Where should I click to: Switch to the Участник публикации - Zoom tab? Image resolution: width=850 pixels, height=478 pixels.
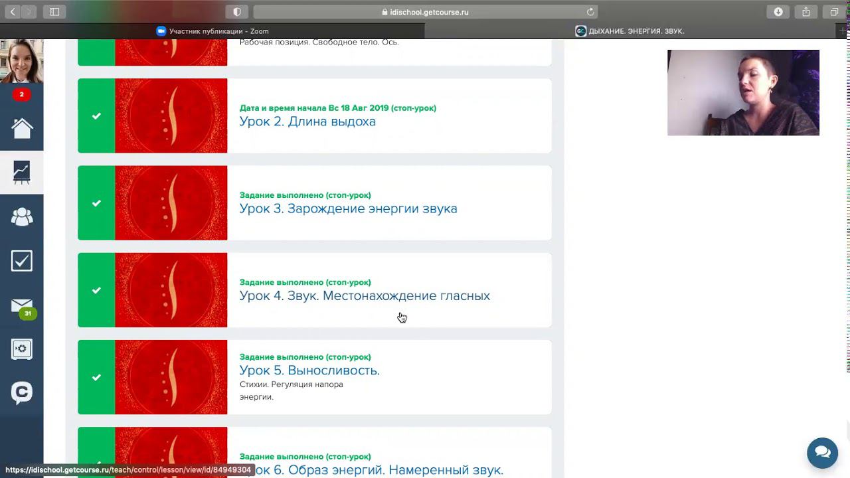[x=212, y=31]
